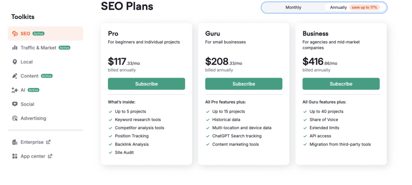Click the save up to 17% badge
This screenshot has height=185, width=412.
point(364,7)
